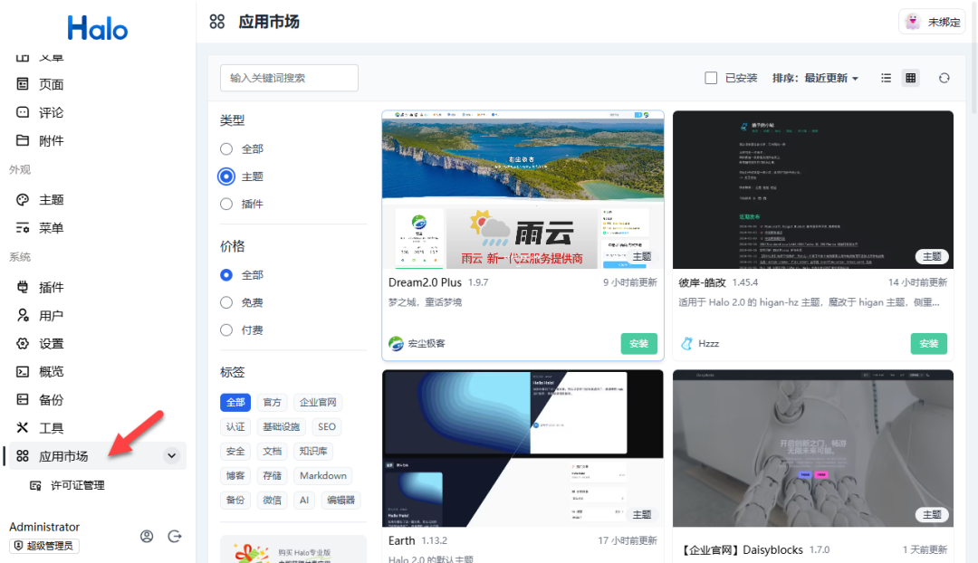Image resolution: width=978 pixels, height=563 pixels.
Task: Open the Earth theme thumbnail
Action: [x=523, y=448]
